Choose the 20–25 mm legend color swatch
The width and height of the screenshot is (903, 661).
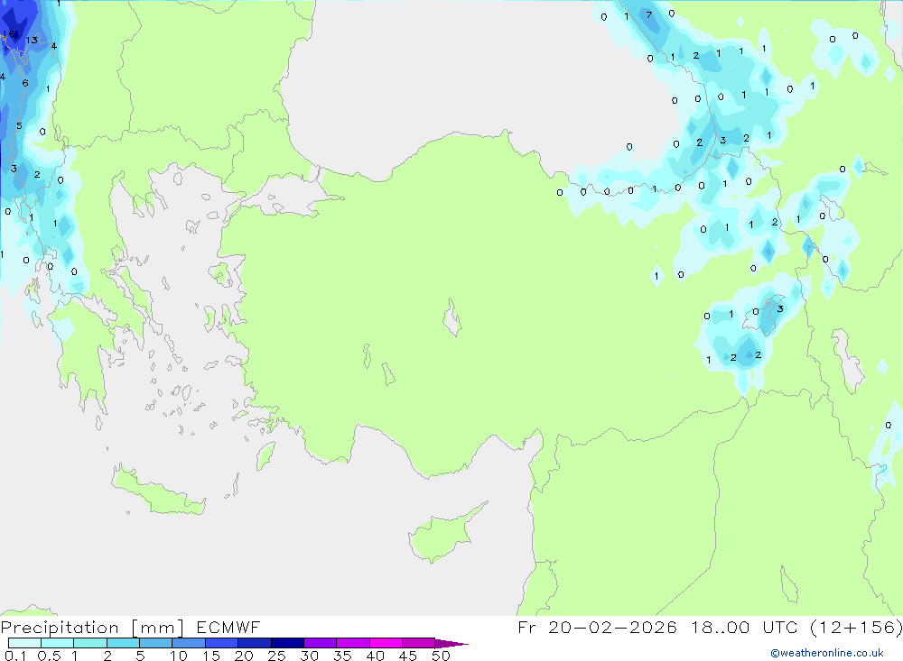[255, 643]
